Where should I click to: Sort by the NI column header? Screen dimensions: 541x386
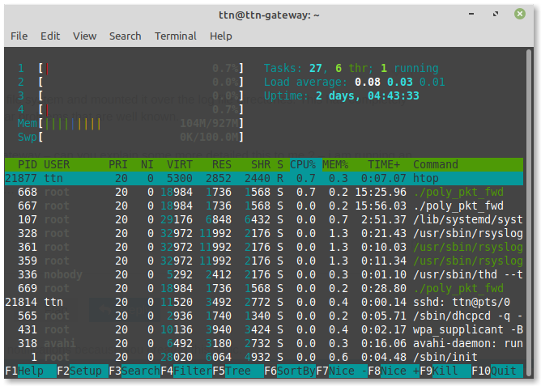pos(147,165)
